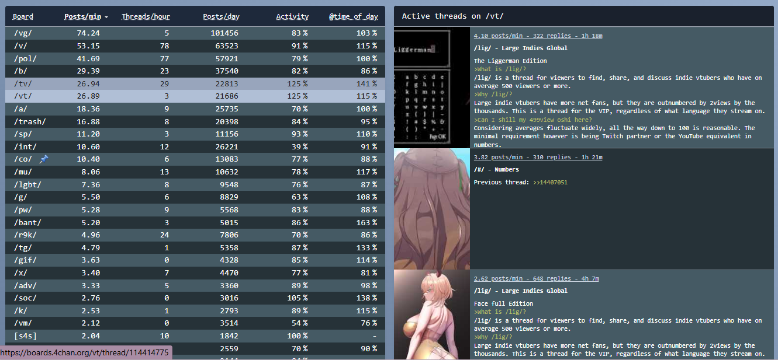Open previous thread link >>14407051

[550, 183]
